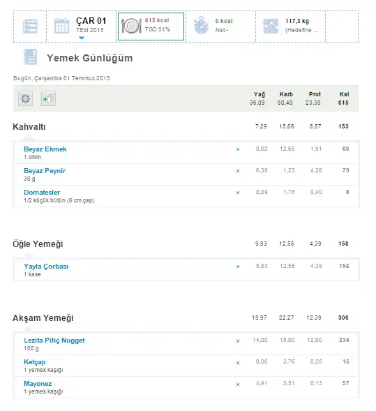Open the calendar icon beside ÇAR 01
376x411 pixels.
pyautogui.click(x=61, y=26)
